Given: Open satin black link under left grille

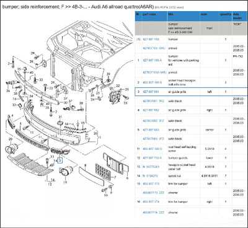Looking at the screenshot, I should pos(153,101).
